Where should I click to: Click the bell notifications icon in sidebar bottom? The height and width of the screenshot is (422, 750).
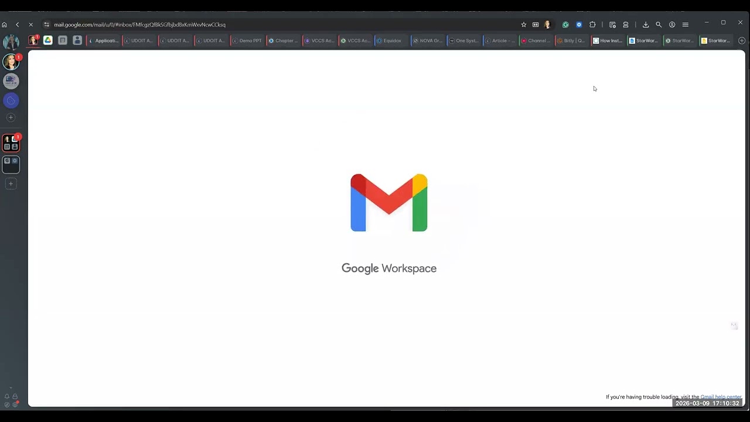(7, 397)
